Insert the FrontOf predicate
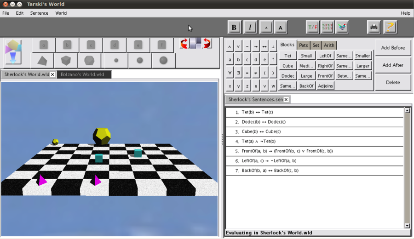This screenshot has width=414, height=239. pos(325,76)
